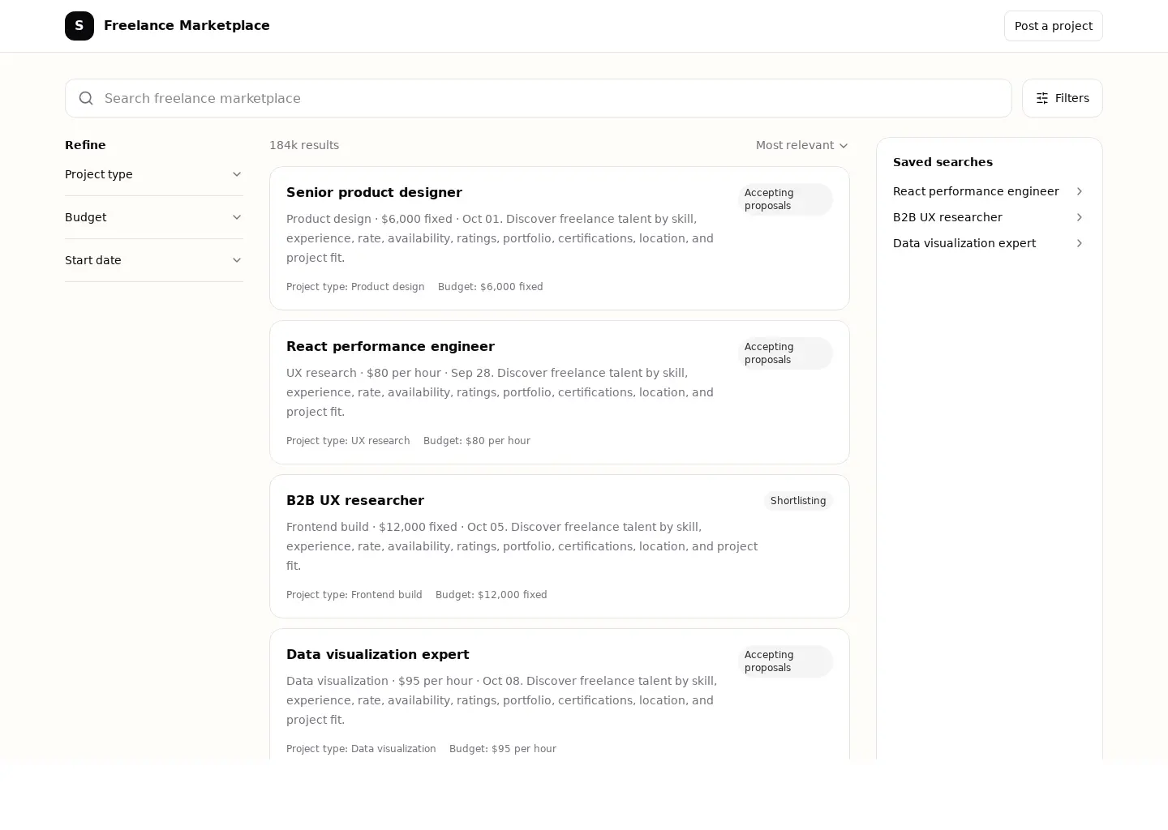Click the Post a project button
The width and height of the screenshot is (1168, 830).
click(x=1053, y=26)
